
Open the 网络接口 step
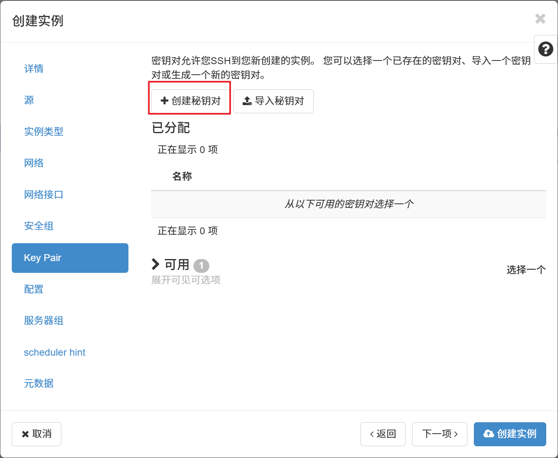(43, 194)
